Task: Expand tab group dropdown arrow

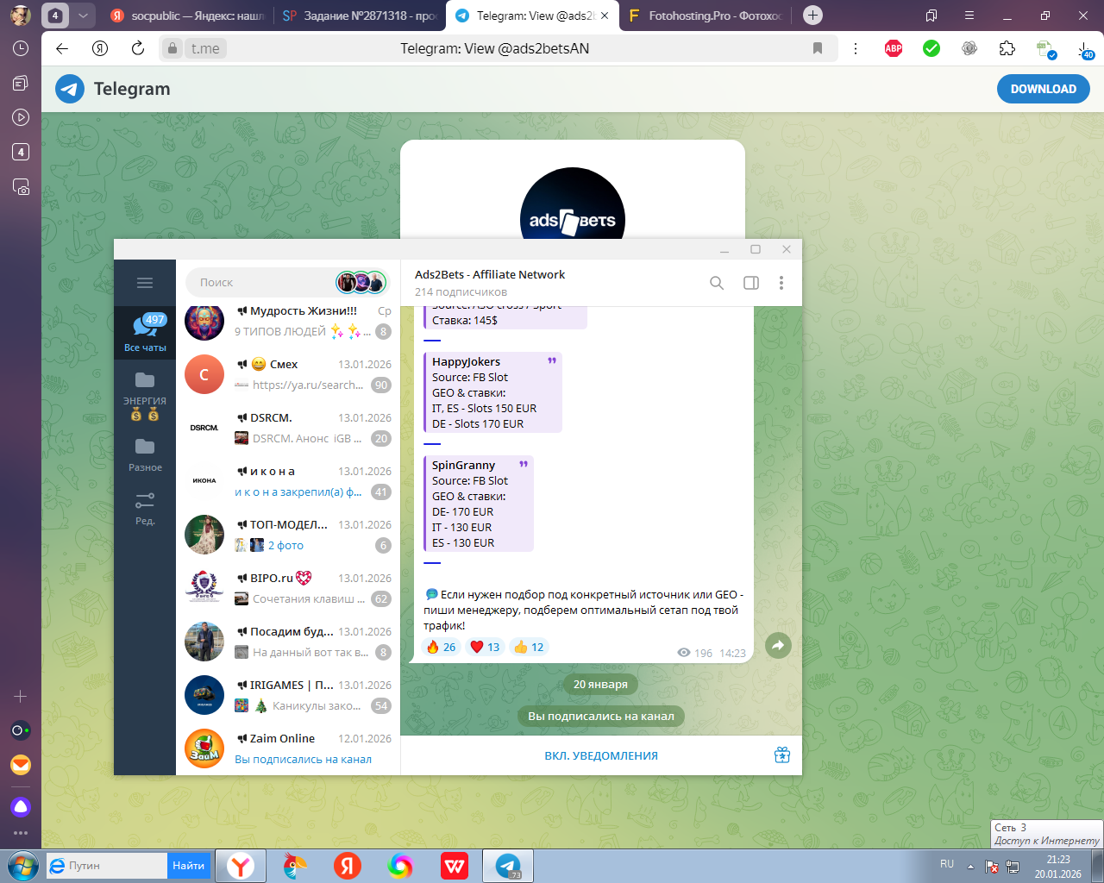Action: [x=83, y=16]
